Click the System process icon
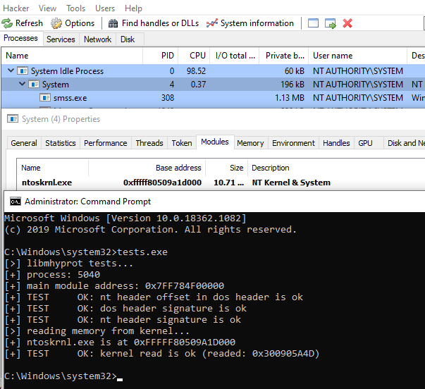Screen dimensions: 425x389 [34, 85]
